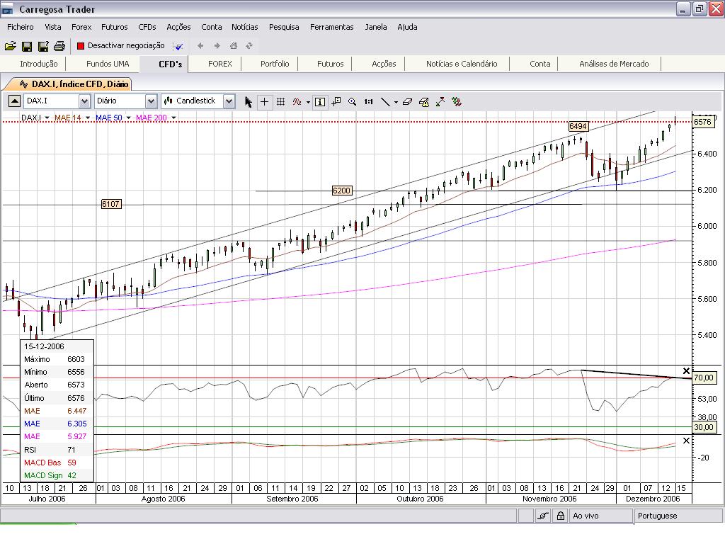Viewport: 725px width, 544px height.
Task: Select the zoom magnifier tool
Action: click(x=353, y=102)
